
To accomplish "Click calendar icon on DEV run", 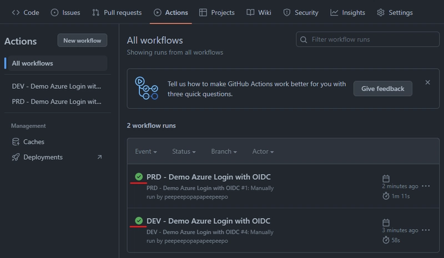I will (386, 222).
